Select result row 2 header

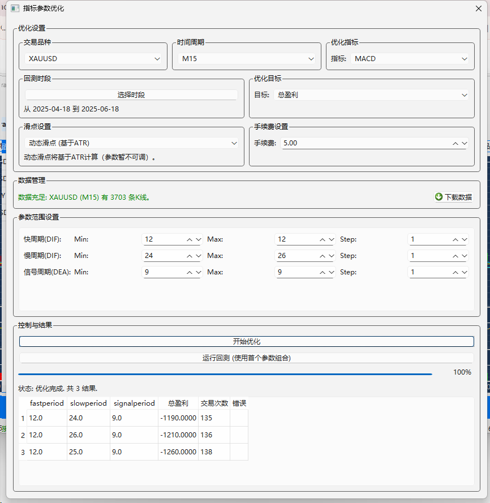click(x=23, y=435)
